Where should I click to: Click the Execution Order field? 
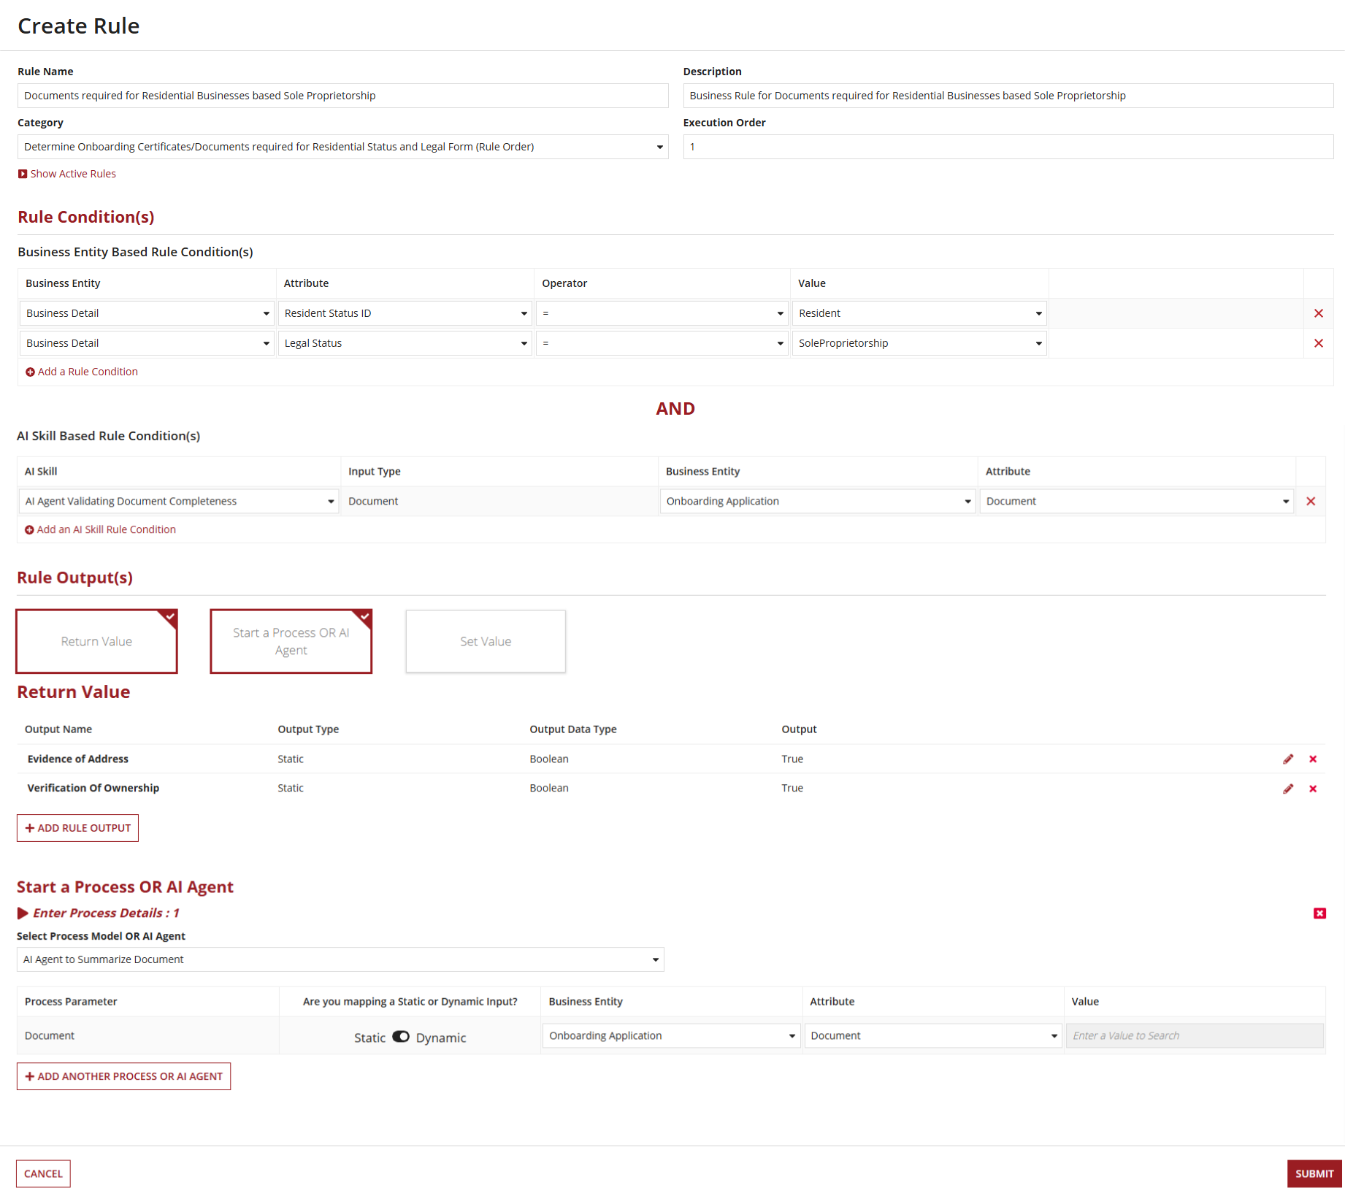(x=1008, y=147)
